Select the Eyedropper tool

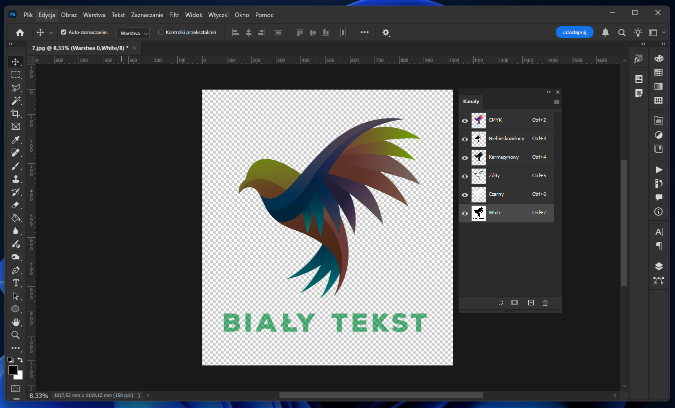16,140
